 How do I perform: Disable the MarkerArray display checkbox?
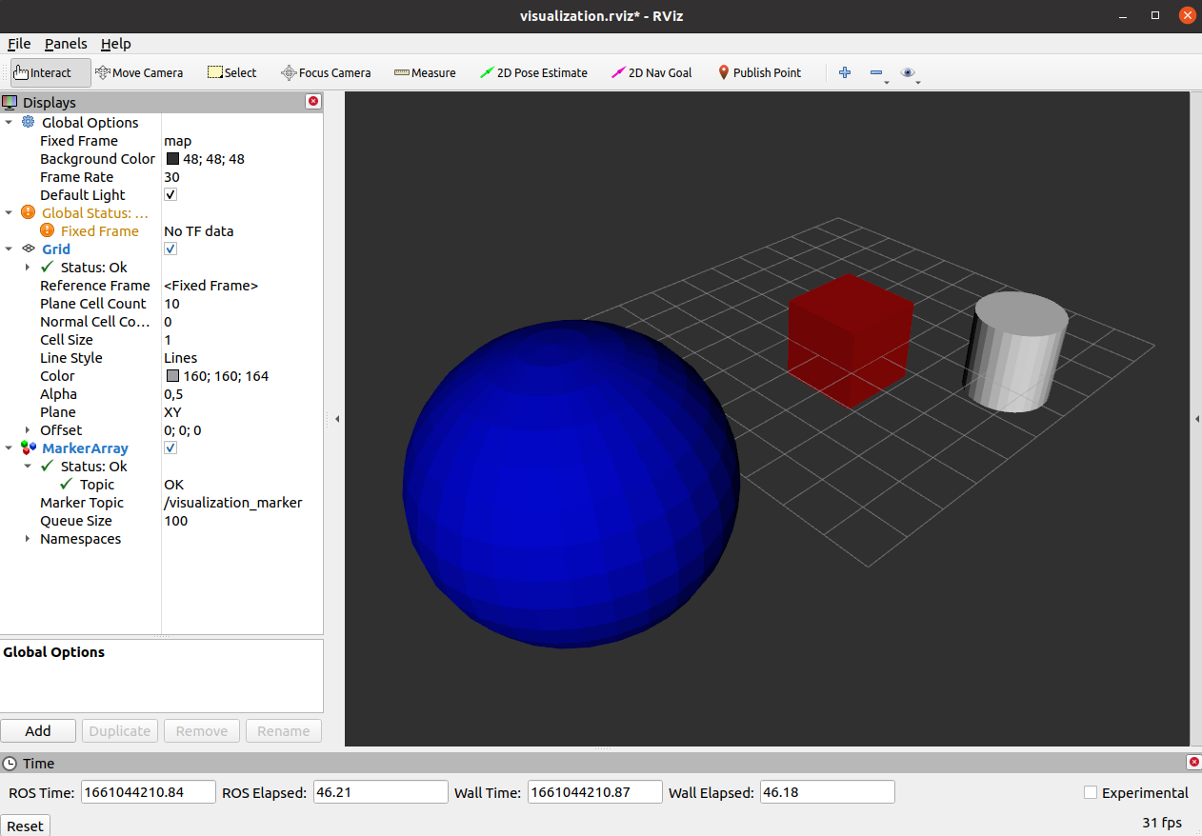(x=170, y=448)
